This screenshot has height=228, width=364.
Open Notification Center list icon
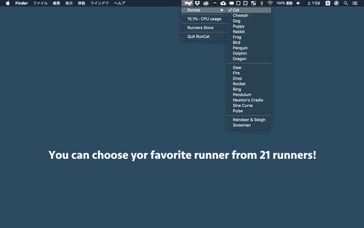coord(355,3)
